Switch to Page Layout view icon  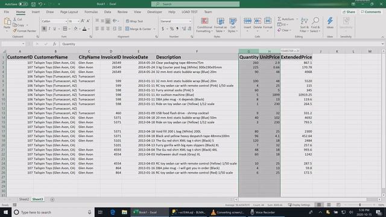pos(329,205)
